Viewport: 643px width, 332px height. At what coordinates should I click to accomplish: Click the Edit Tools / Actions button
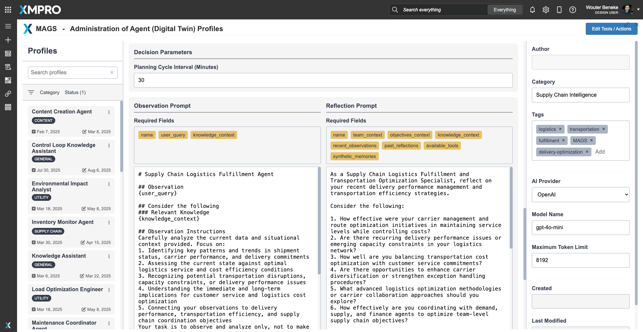click(611, 29)
